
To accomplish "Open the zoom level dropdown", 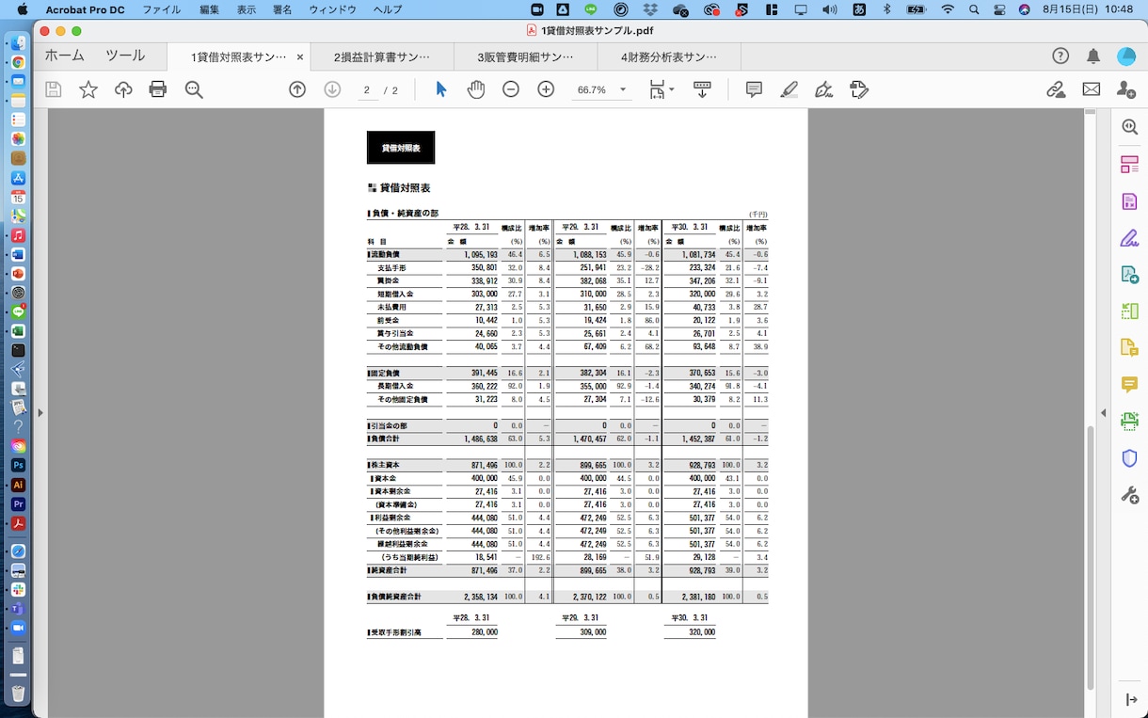I will tap(622, 89).
